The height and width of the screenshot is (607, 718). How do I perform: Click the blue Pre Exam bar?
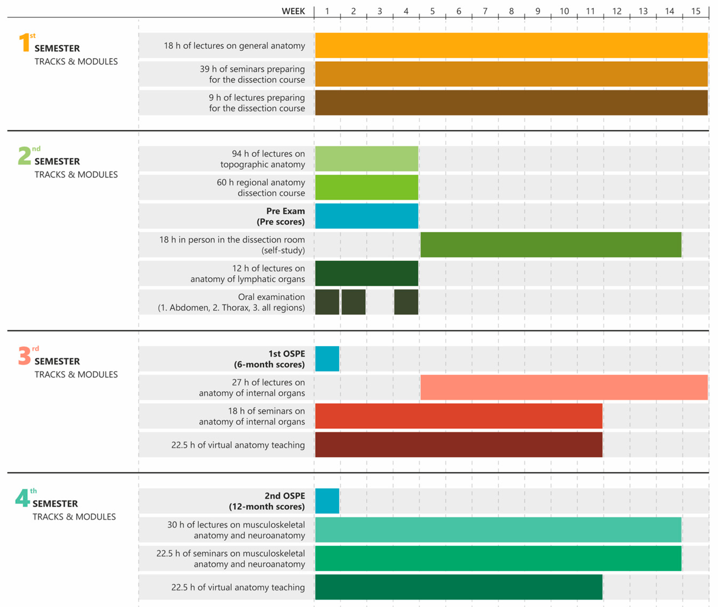point(366,216)
